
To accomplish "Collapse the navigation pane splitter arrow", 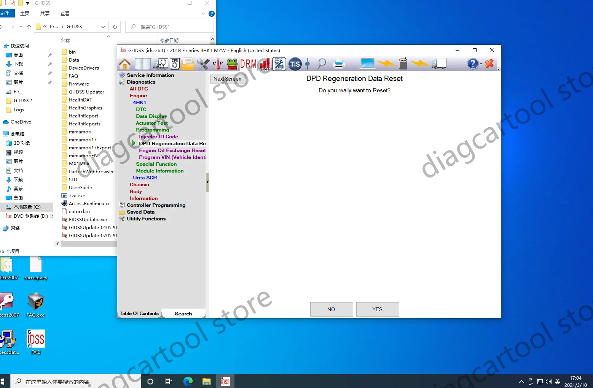I will click(207, 182).
